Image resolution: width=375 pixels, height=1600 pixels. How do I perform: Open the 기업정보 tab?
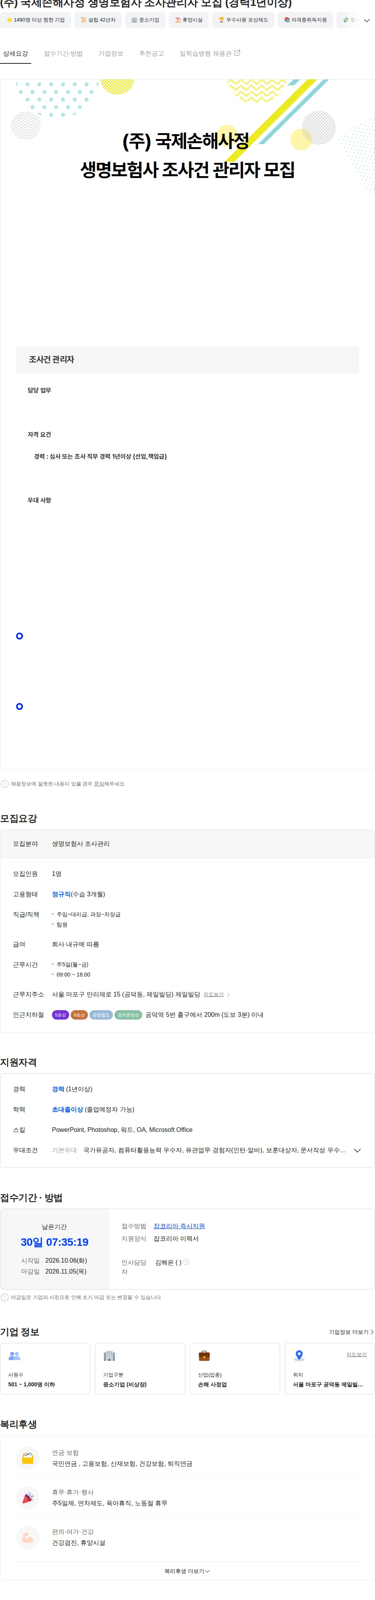click(111, 53)
